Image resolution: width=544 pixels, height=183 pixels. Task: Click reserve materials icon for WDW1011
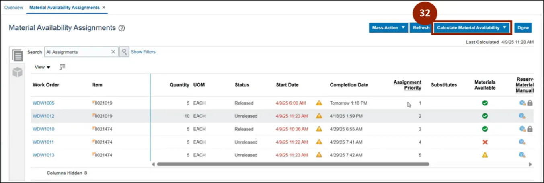[x=522, y=142]
